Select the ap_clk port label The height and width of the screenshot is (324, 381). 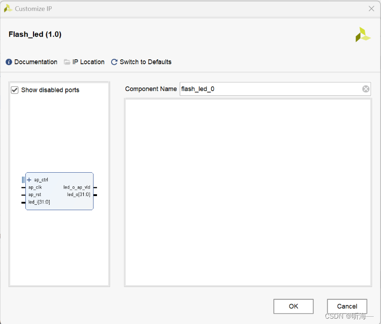pyautogui.click(x=35, y=187)
